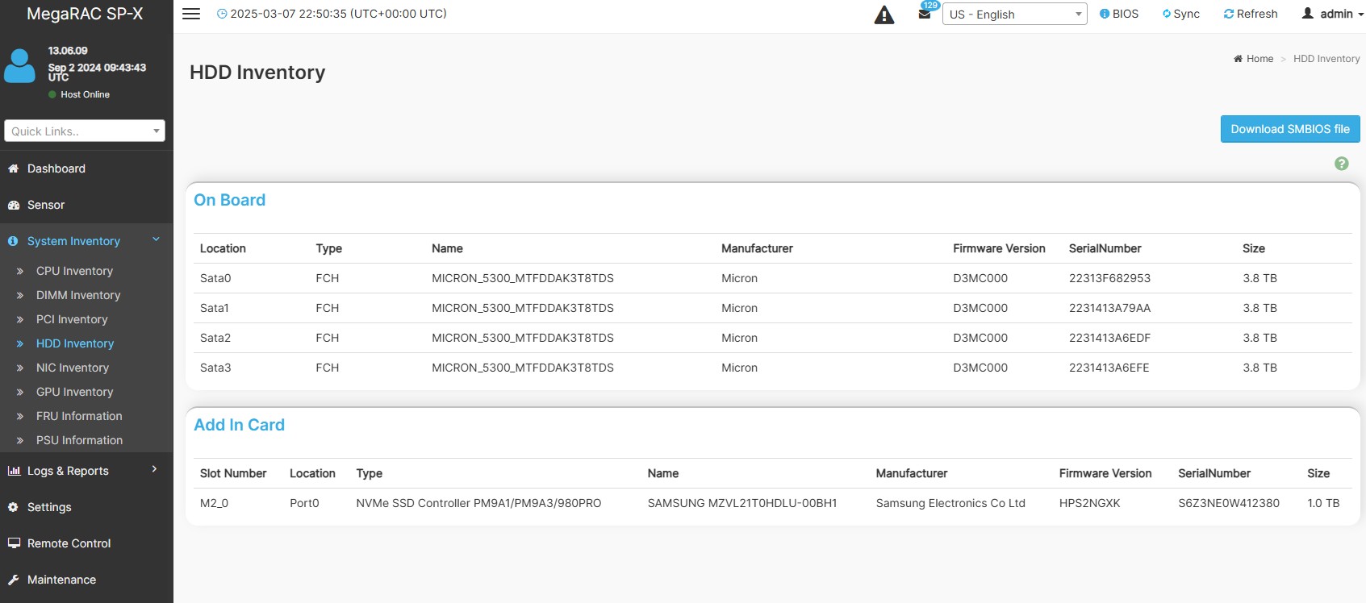Click the System Inventory info icon

point(13,241)
